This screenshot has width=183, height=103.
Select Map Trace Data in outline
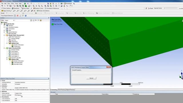pyautogui.click(x=12, y=34)
